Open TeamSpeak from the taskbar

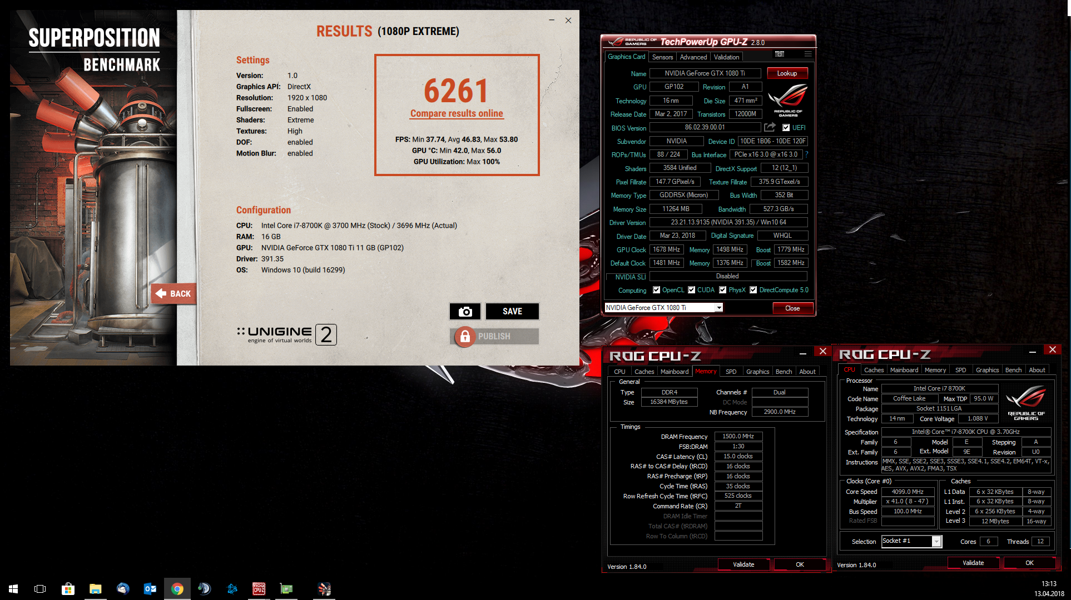tap(205, 588)
